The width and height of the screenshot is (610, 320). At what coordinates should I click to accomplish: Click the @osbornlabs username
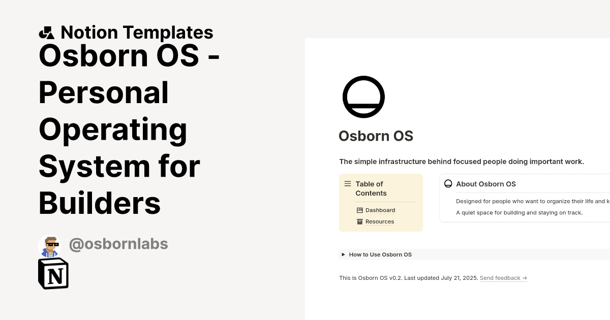[118, 244]
